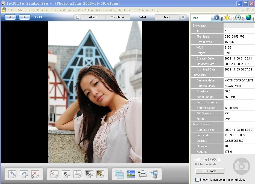The image size is (255, 184).
Task: Click modified date 2009-11-08 21:42:08
Action: click(238, 64)
